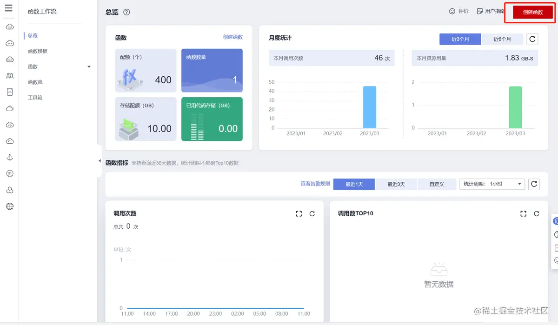Click the 函数数量 tile
558x325 pixels.
pyautogui.click(x=212, y=71)
